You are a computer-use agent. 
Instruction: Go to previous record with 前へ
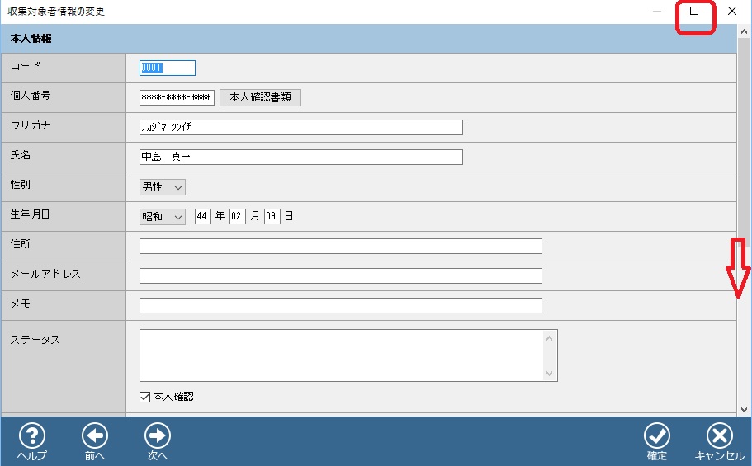(95, 437)
